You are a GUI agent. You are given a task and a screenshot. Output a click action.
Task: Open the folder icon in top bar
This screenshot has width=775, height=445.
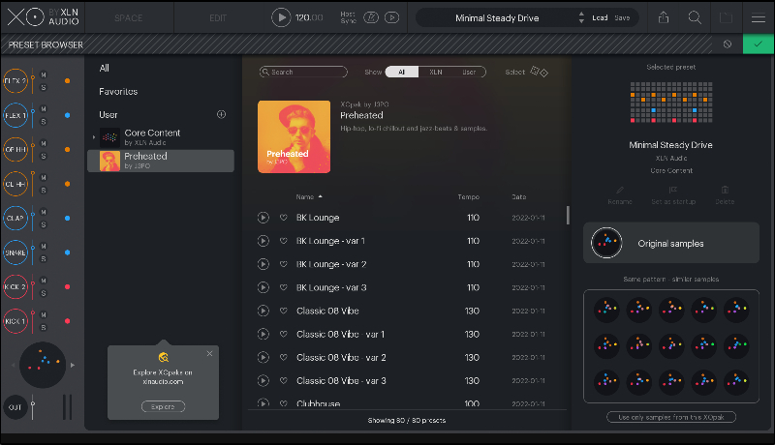pyautogui.click(x=726, y=17)
